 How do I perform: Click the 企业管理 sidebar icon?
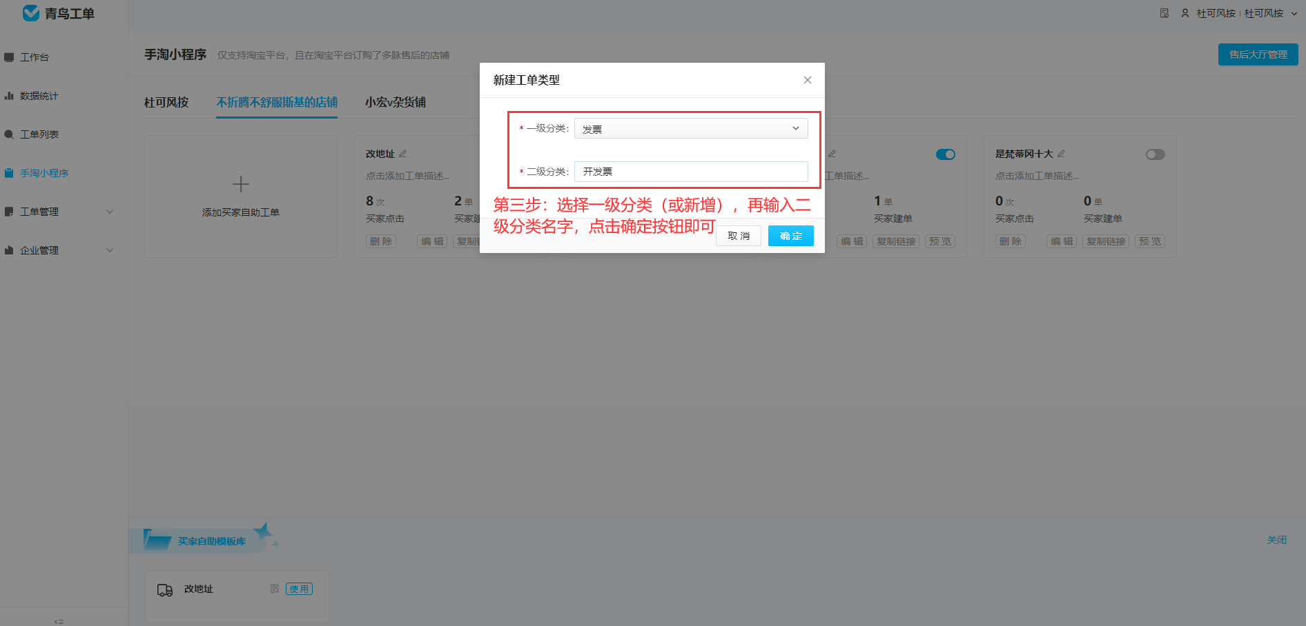click(x=9, y=250)
